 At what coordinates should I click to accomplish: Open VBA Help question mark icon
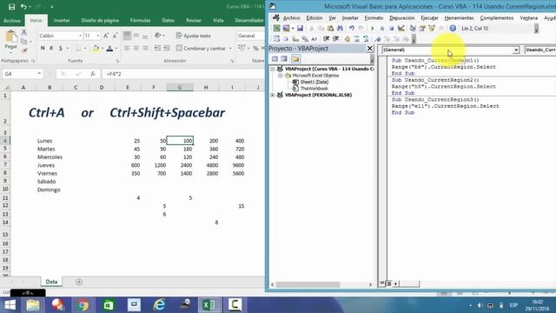(453, 29)
